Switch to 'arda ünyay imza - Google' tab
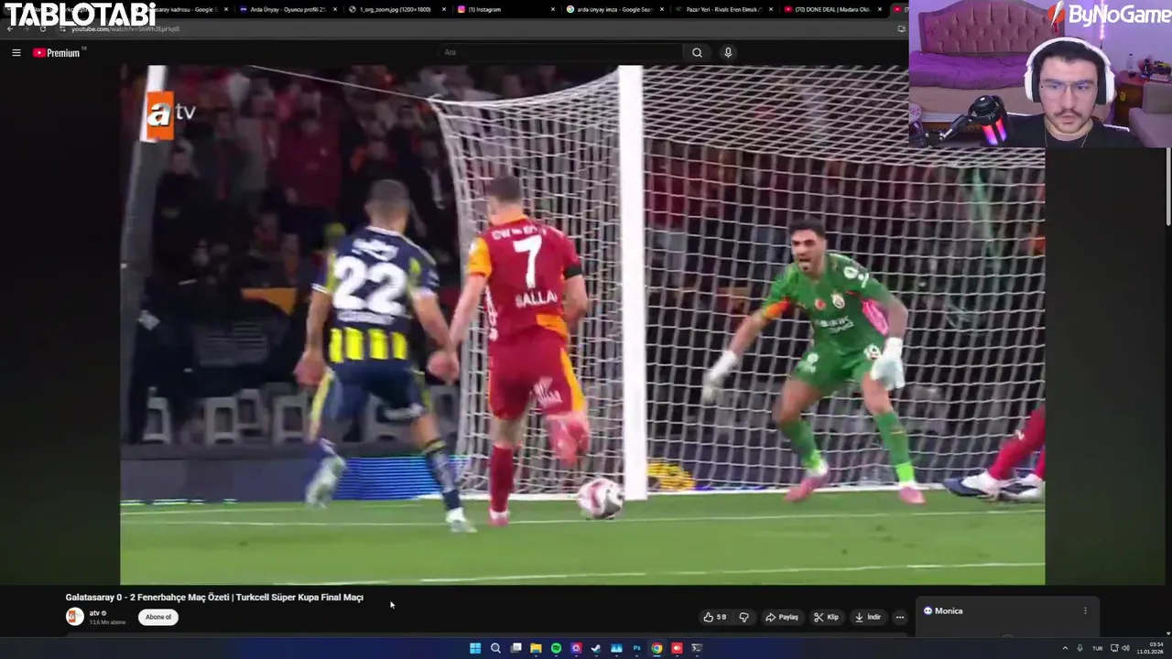Image resolution: width=1172 pixels, height=659 pixels. click(x=613, y=9)
